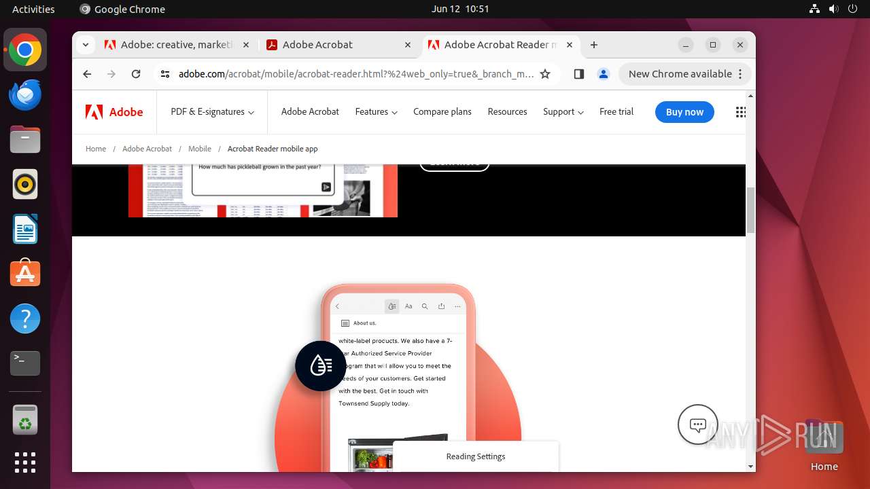The width and height of the screenshot is (870, 489).
Task: Open the Activities overview
Action: [33, 9]
